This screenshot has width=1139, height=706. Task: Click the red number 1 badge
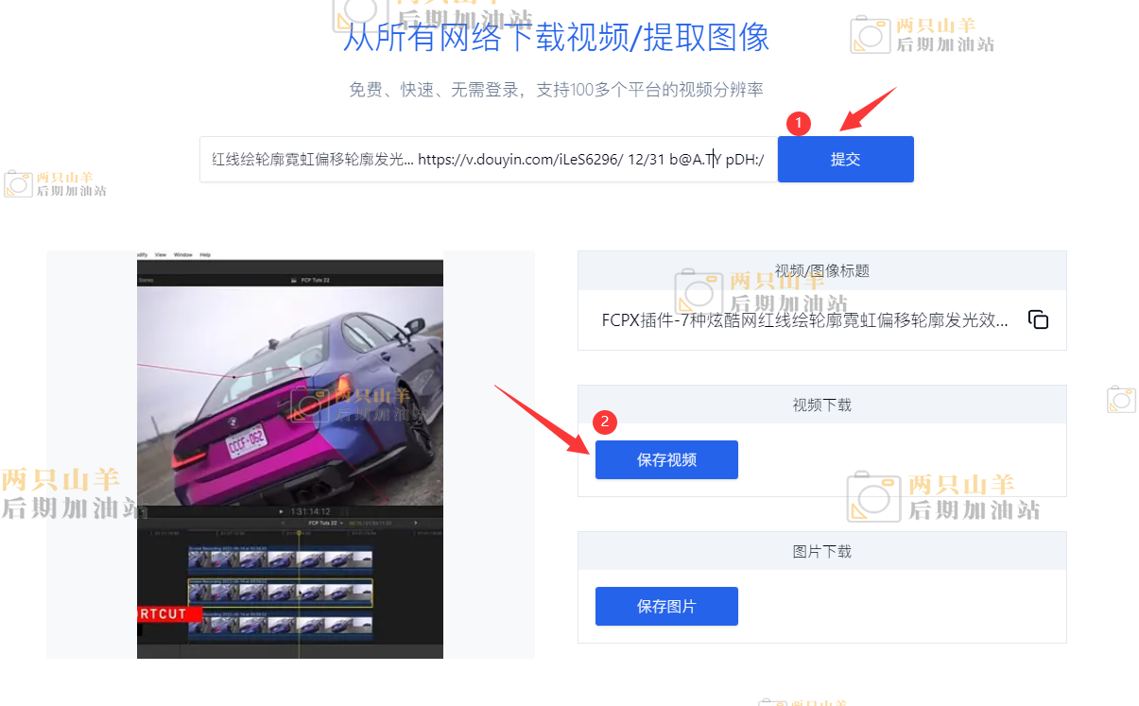click(800, 123)
